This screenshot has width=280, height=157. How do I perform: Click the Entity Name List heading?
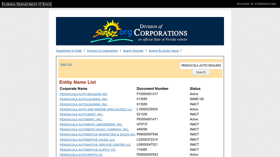coord(77,82)
